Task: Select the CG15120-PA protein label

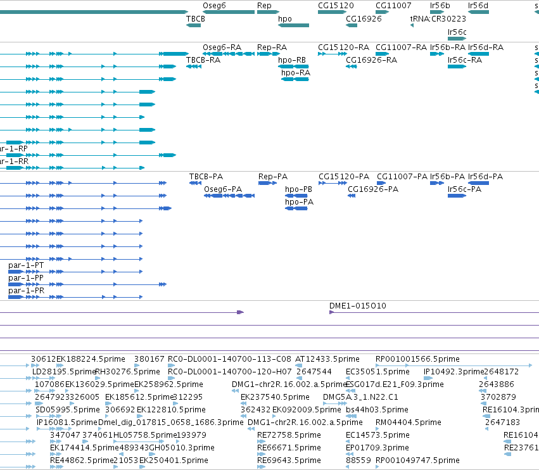Action: coord(344,176)
